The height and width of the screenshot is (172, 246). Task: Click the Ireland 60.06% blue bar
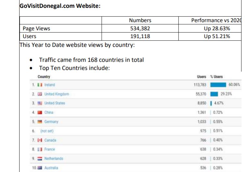(218, 85)
